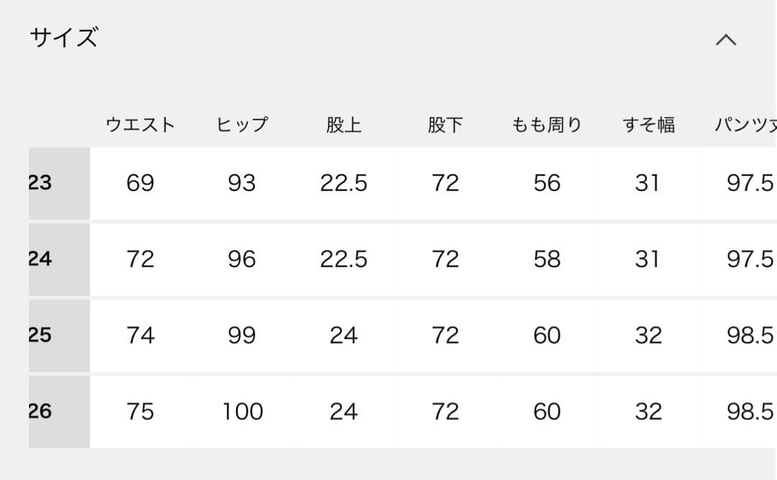Select the size 24 row label
The height and width of the screenshot is (480, 777).
coord(42,259)
